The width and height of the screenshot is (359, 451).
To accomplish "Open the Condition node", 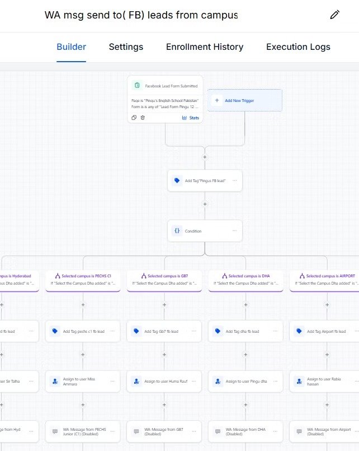I will 205,231.
